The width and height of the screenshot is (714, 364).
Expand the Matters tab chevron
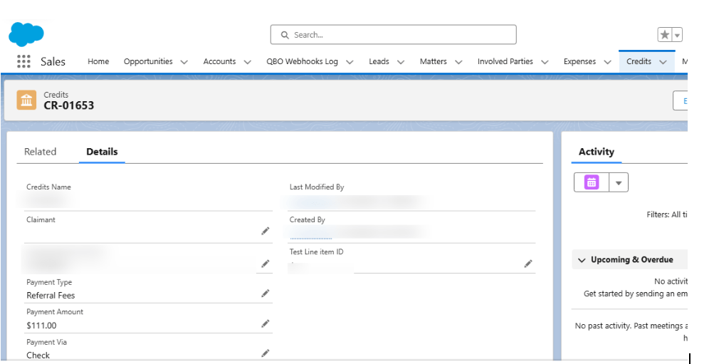[x=458, y=62]
